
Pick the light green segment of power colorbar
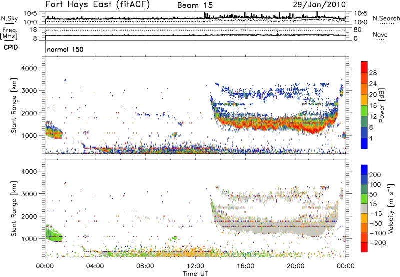click(364, 110)
